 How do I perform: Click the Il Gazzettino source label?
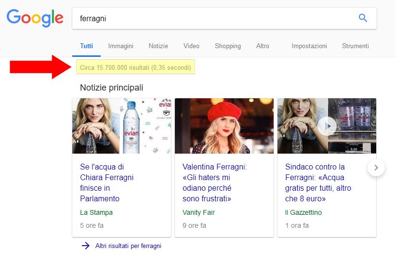coord(303,212)
